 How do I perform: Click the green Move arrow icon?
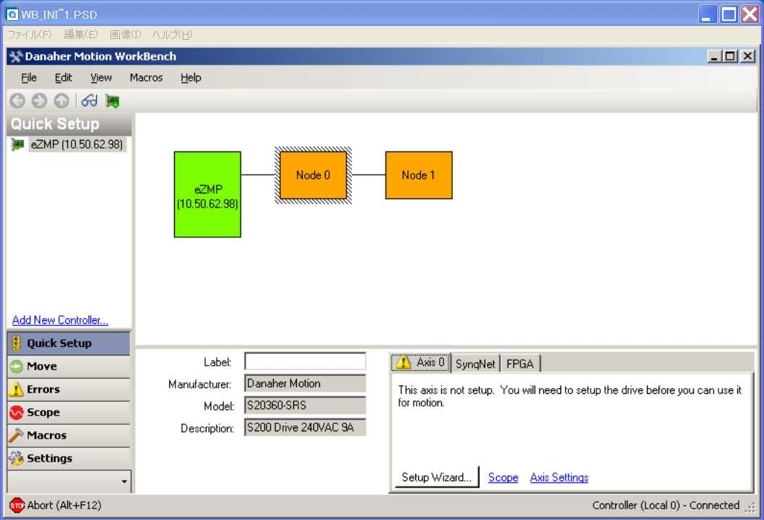pos(16,366)
